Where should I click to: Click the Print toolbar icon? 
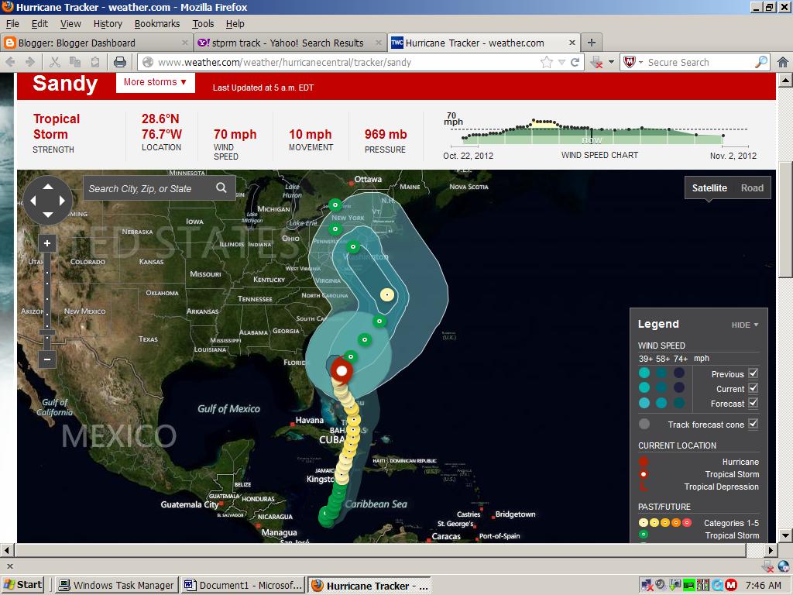pos(120,62)
